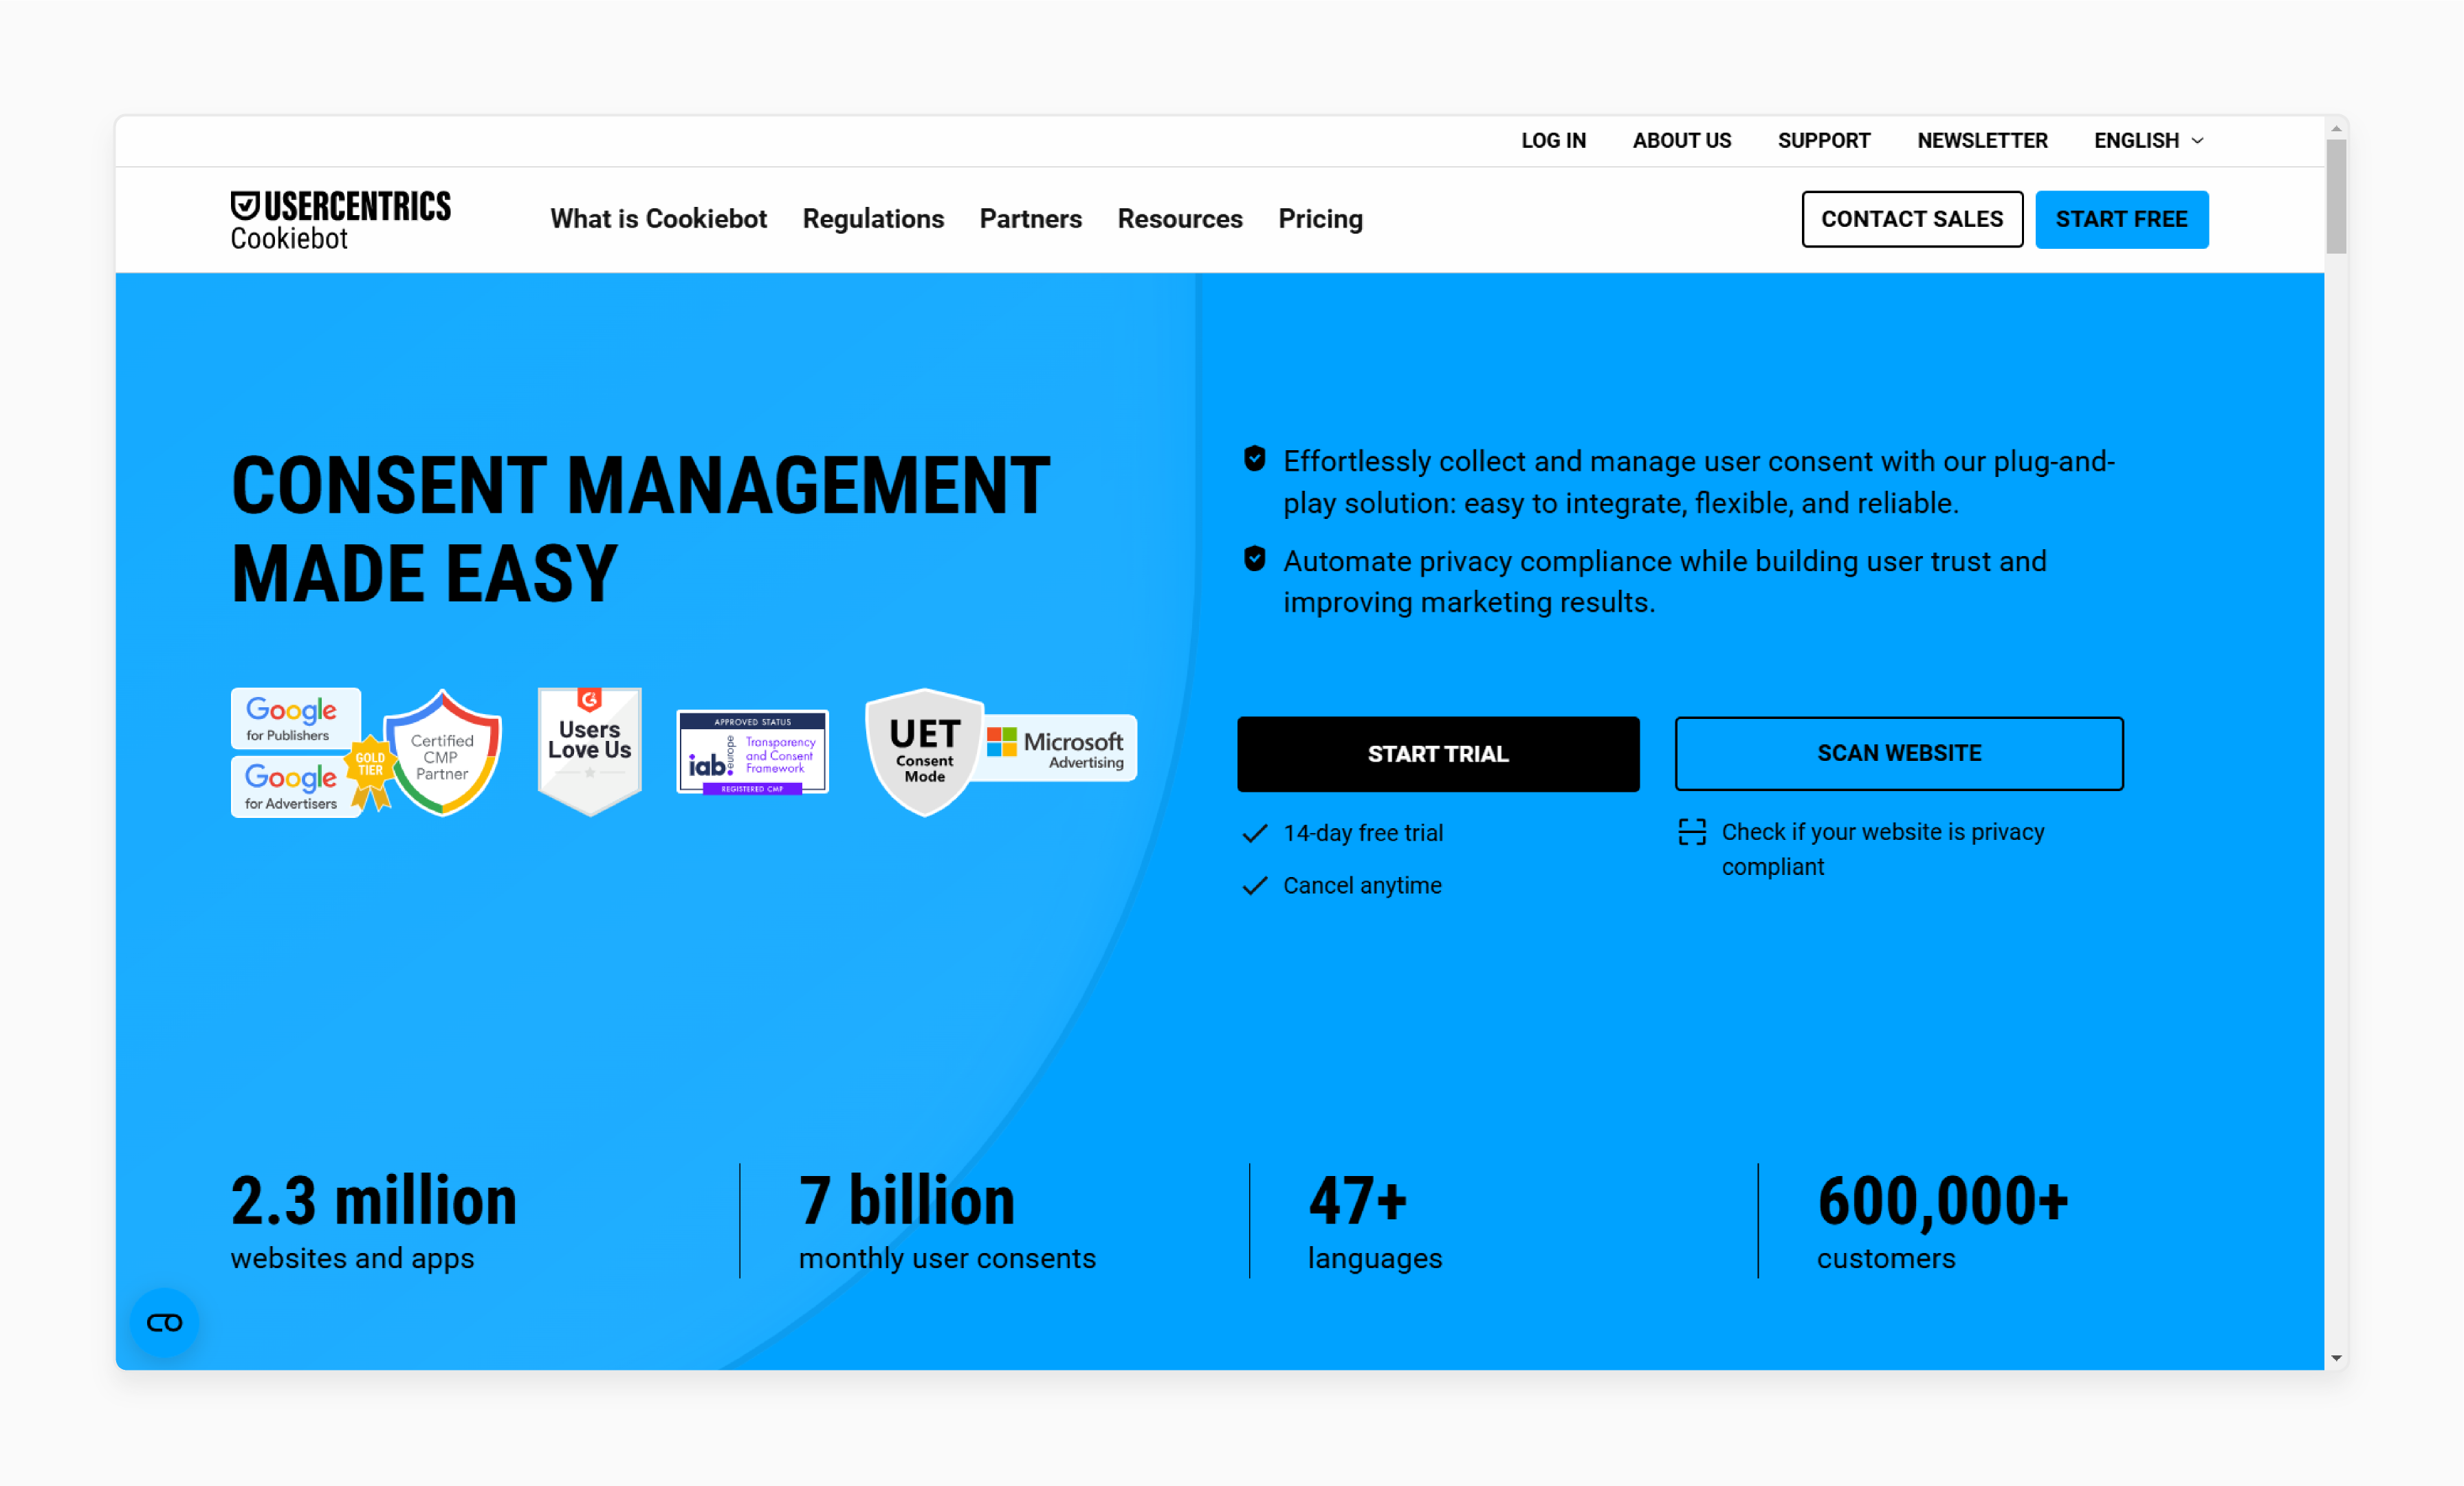Click the UET Consent Mode shield

(924, 752)
